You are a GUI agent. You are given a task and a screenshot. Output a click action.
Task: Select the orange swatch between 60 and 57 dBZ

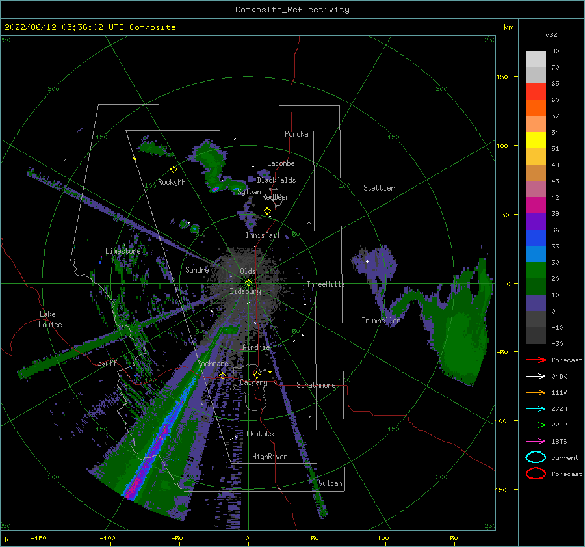(x=536, y=107)
